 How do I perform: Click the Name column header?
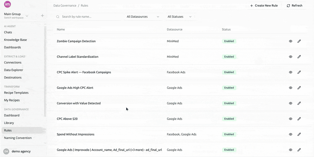click(x=61, y=29)
